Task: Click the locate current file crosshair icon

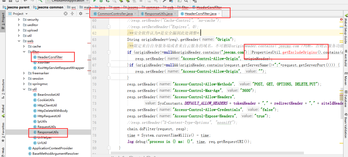Action: 66,14
